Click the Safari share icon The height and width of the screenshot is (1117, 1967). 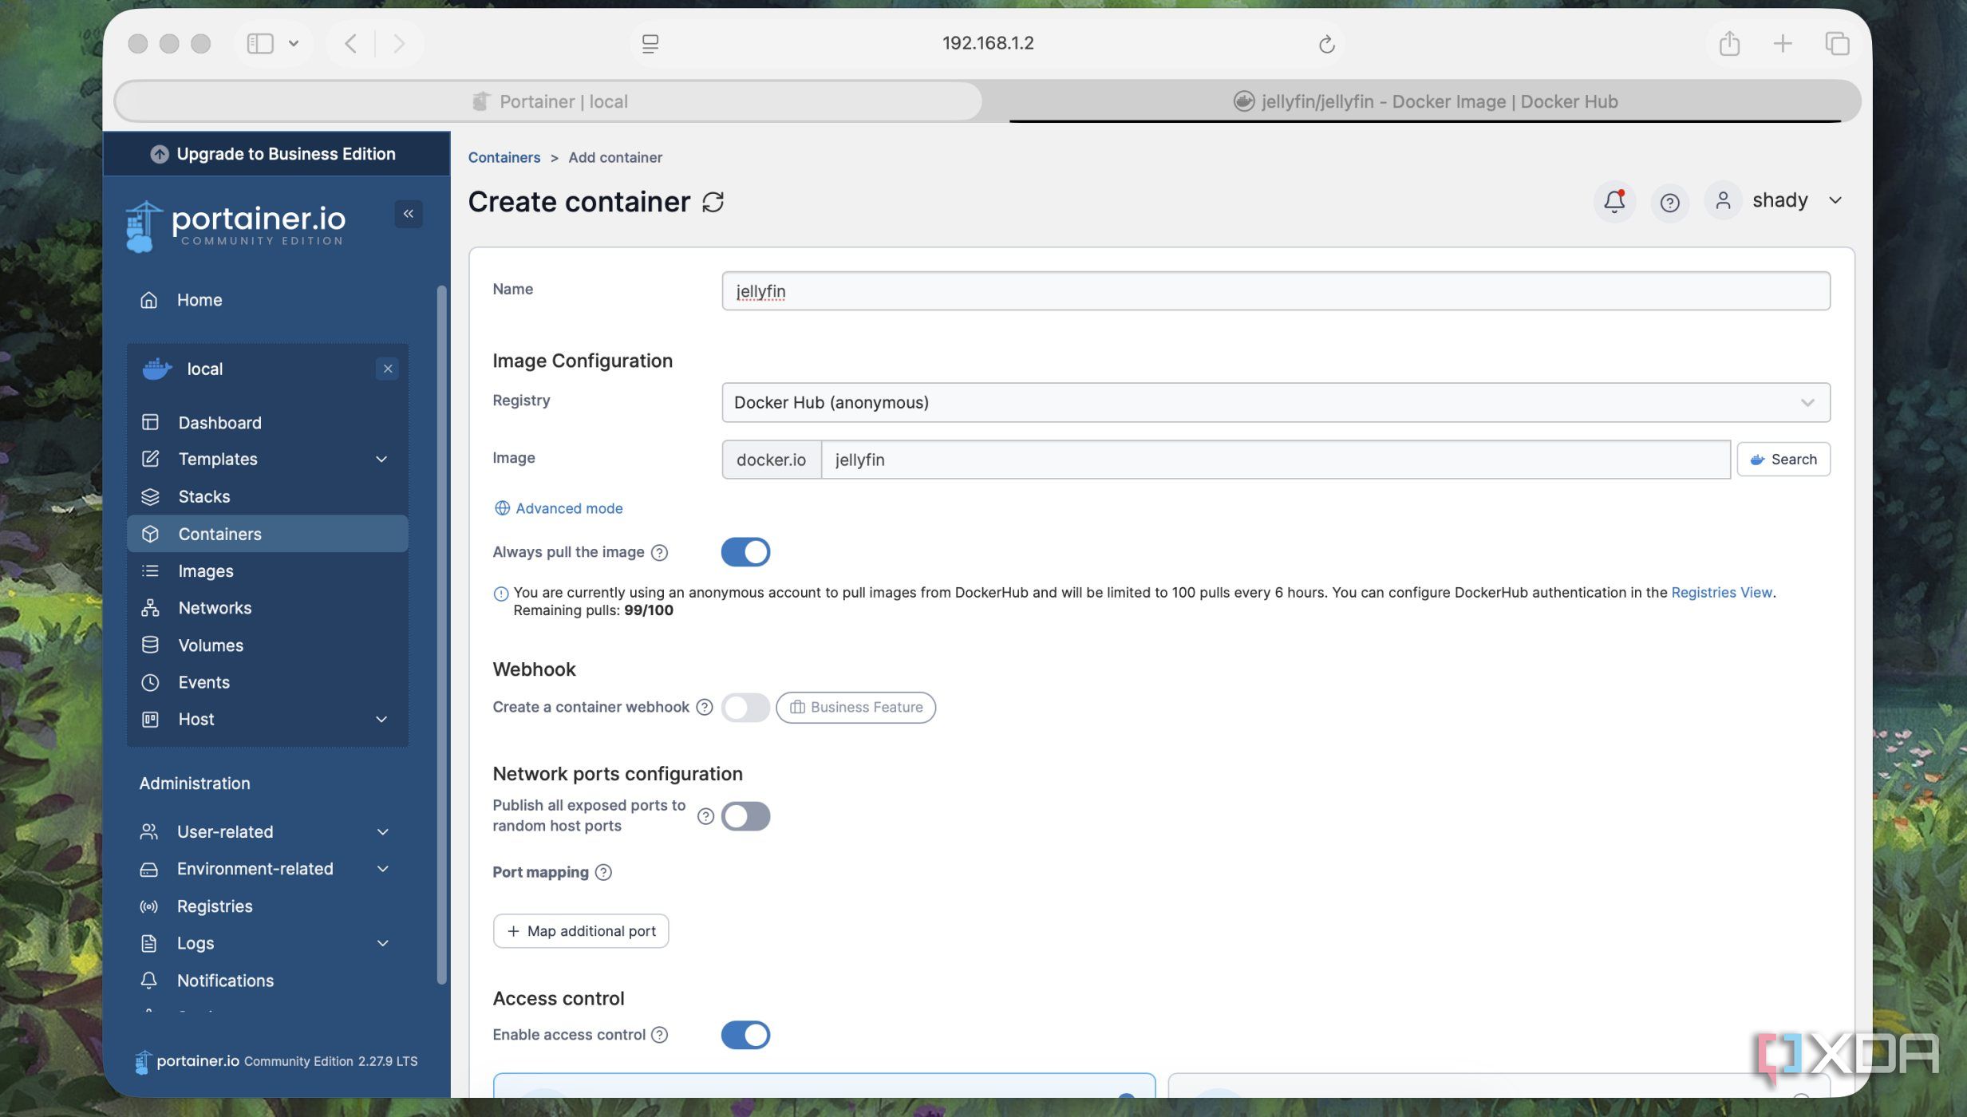(1729, 43)
